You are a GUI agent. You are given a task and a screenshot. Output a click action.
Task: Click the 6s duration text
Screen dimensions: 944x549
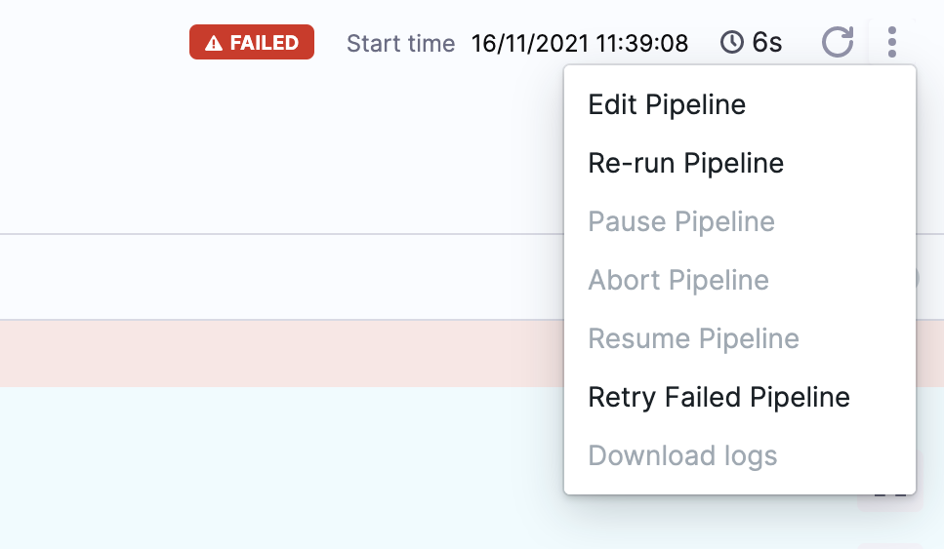pos(766,44)
